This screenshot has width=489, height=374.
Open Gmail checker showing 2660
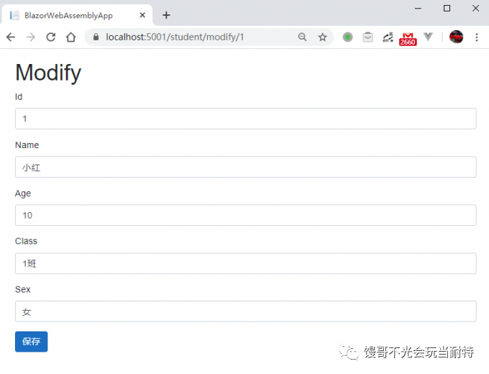pos(408,39)
